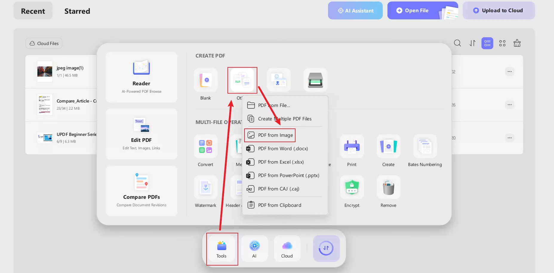Click the Remove trash can icon
Screen dimensions: 554x273
coord(388,187)
